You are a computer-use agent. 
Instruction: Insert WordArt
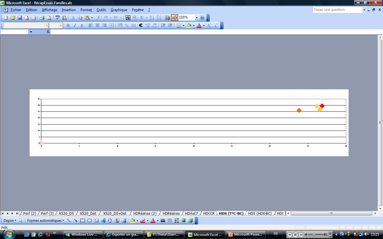coord(103,220)
